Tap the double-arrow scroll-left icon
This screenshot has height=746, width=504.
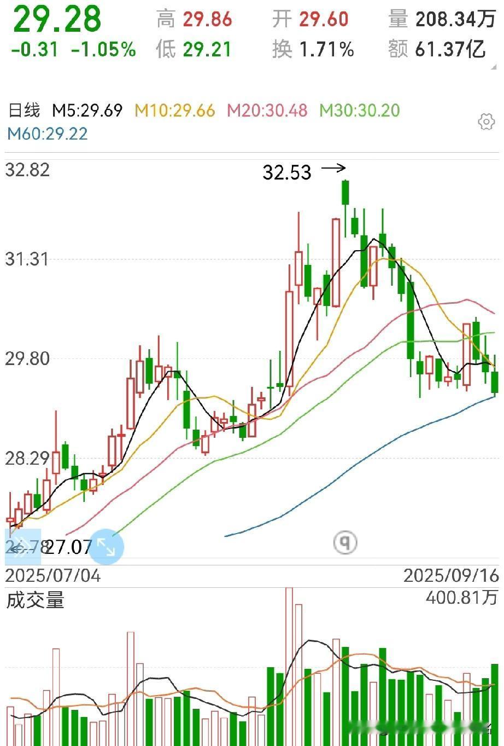(x=22, y=546)
